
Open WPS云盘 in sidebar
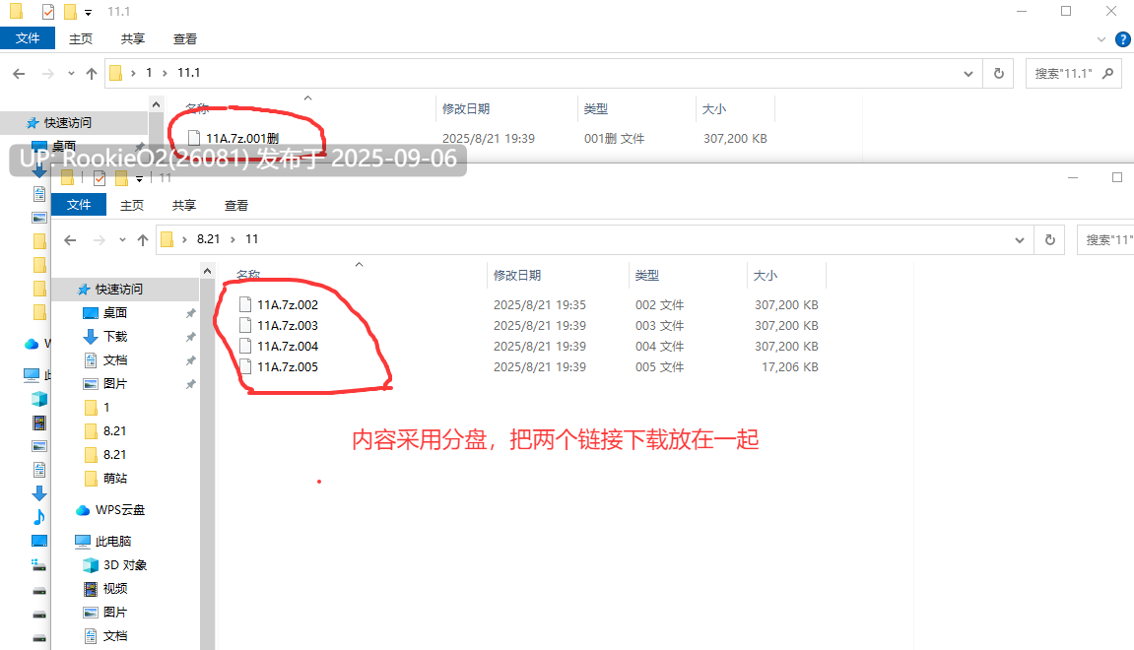tap(119, 510)
